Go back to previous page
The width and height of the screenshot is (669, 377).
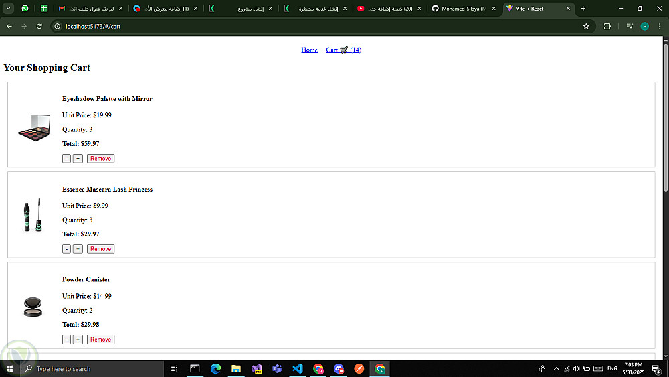click(9, 27)
